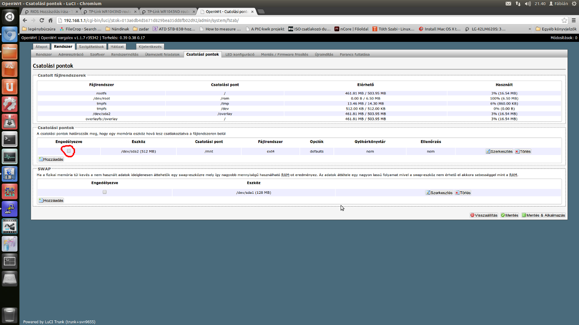Click the 21.40 clock indicator

click(540, 3)
